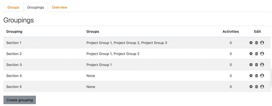Switch to the Groups tab
The image size is (272, 106).
[x=13, y=7]
